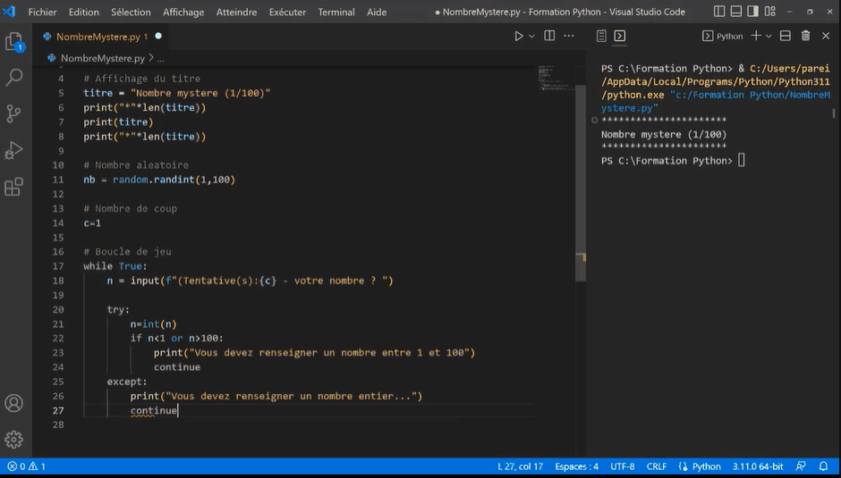Screen dimensions: 841x478
Task: Open the Fichier menu
Action: point(42,12)
